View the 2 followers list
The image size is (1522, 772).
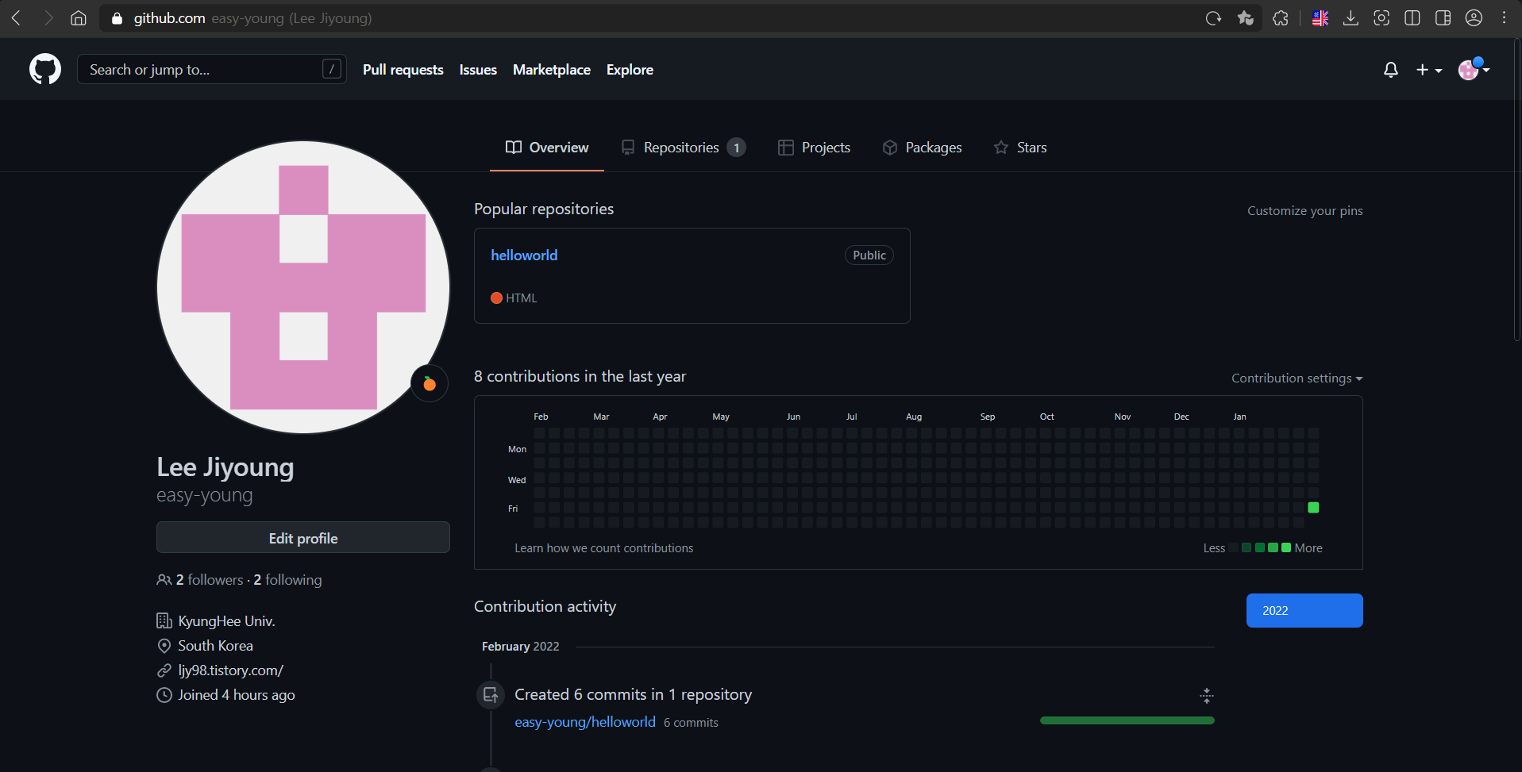210,580
